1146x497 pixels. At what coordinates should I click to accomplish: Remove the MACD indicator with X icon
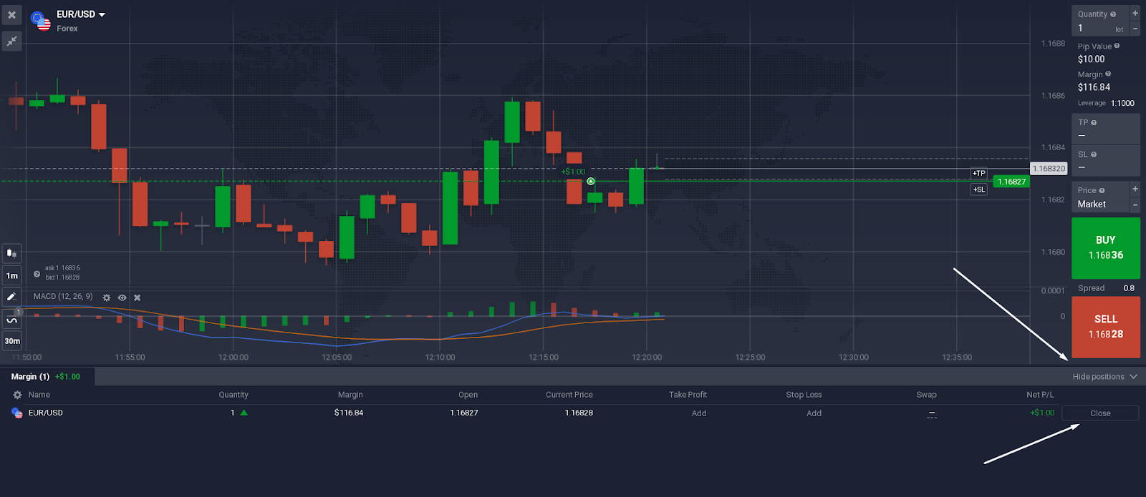(138, 297)
